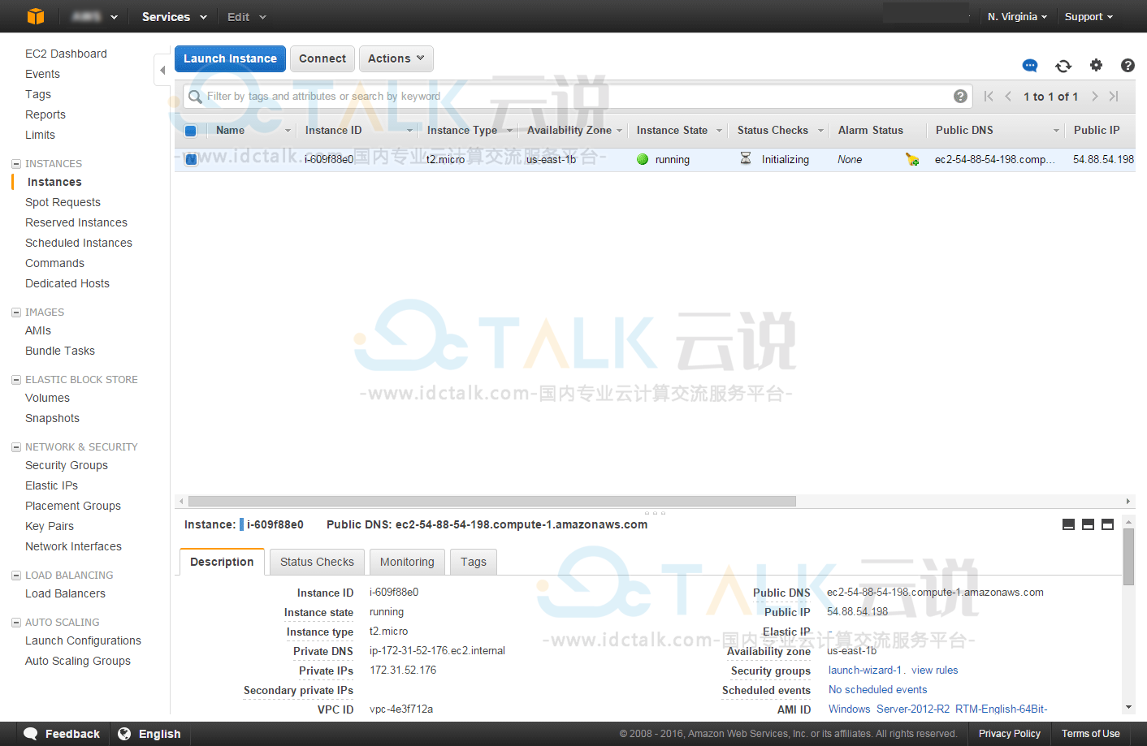The width and height of the screenshot is (1147, 746).
Task: Switch to the Tags tab
Action: click(x=474, y=562)
